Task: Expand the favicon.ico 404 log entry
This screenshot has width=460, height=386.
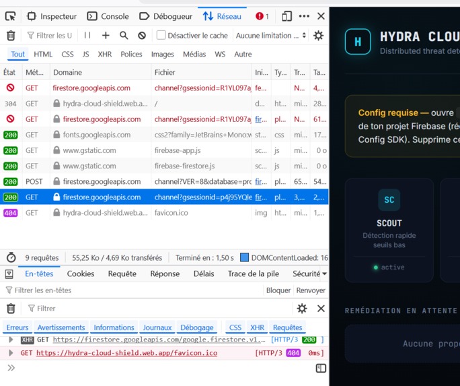Action: point(11,353)
